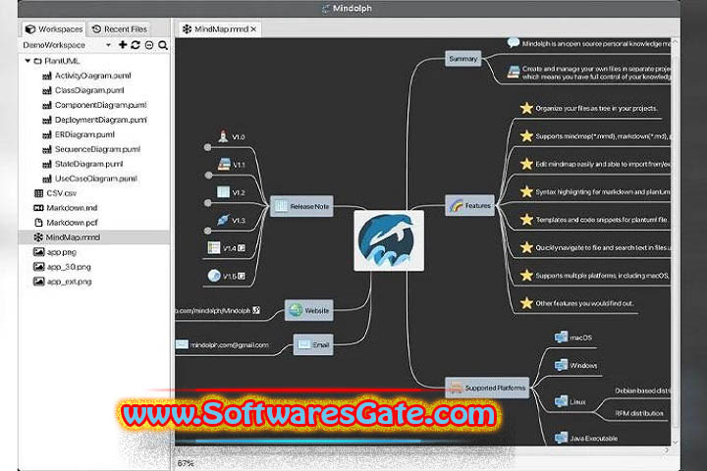Select the Website mind map node

point(309,310)
